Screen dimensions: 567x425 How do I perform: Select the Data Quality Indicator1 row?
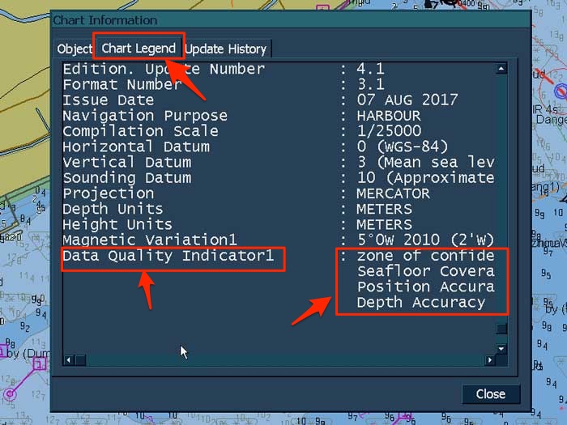pyautogui.click(x=173, y=256)
